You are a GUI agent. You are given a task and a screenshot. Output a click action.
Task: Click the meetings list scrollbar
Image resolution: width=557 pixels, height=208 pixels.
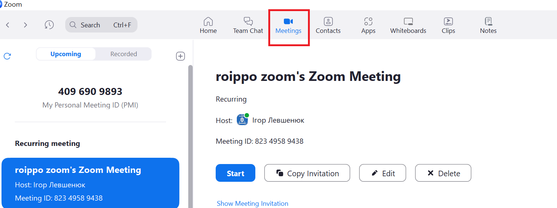pyautogui.click(x=190, y=136)
